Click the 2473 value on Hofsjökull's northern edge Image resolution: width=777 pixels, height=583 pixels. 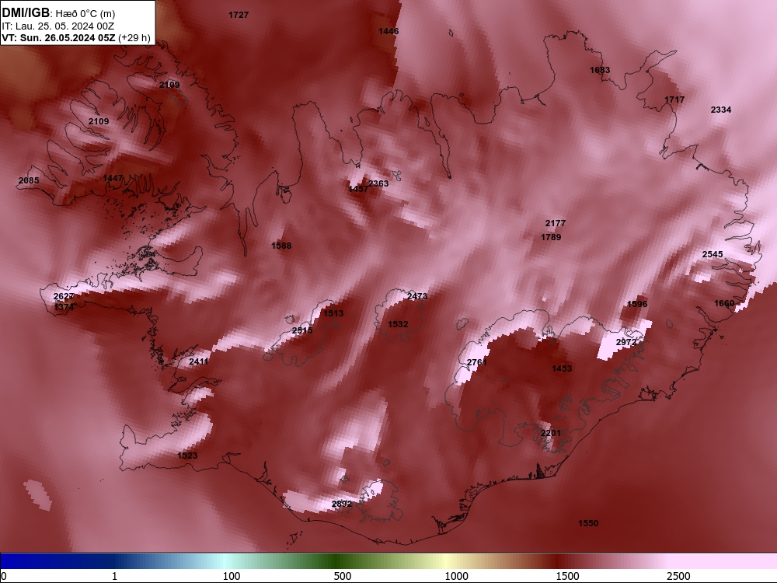[417, 296]
